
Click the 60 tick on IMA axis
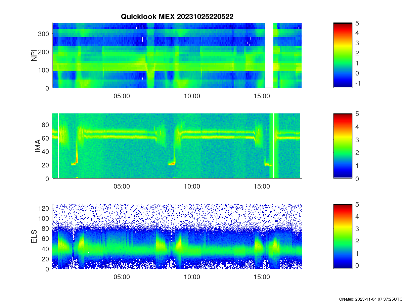pos(46,138)
